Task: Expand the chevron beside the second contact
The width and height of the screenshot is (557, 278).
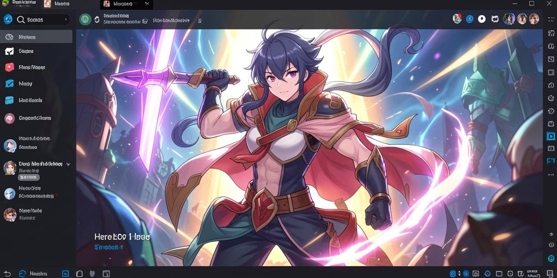Action: (68, 165)
